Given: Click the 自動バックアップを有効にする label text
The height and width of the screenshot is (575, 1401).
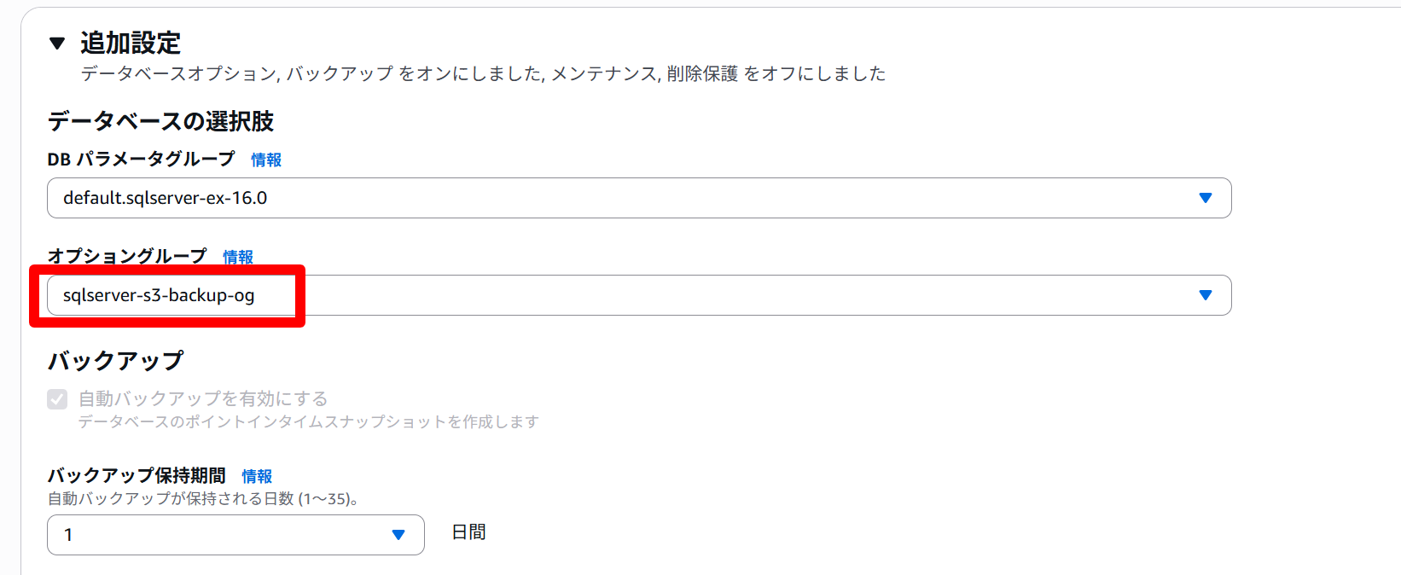Looking at the screenshot, I should pyautogui.click(x=203, y=398).
